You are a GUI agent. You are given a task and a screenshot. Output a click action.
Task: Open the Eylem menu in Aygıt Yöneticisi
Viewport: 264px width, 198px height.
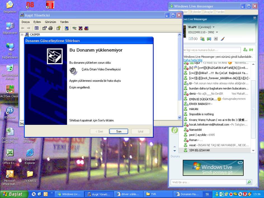tap(37, 22)
